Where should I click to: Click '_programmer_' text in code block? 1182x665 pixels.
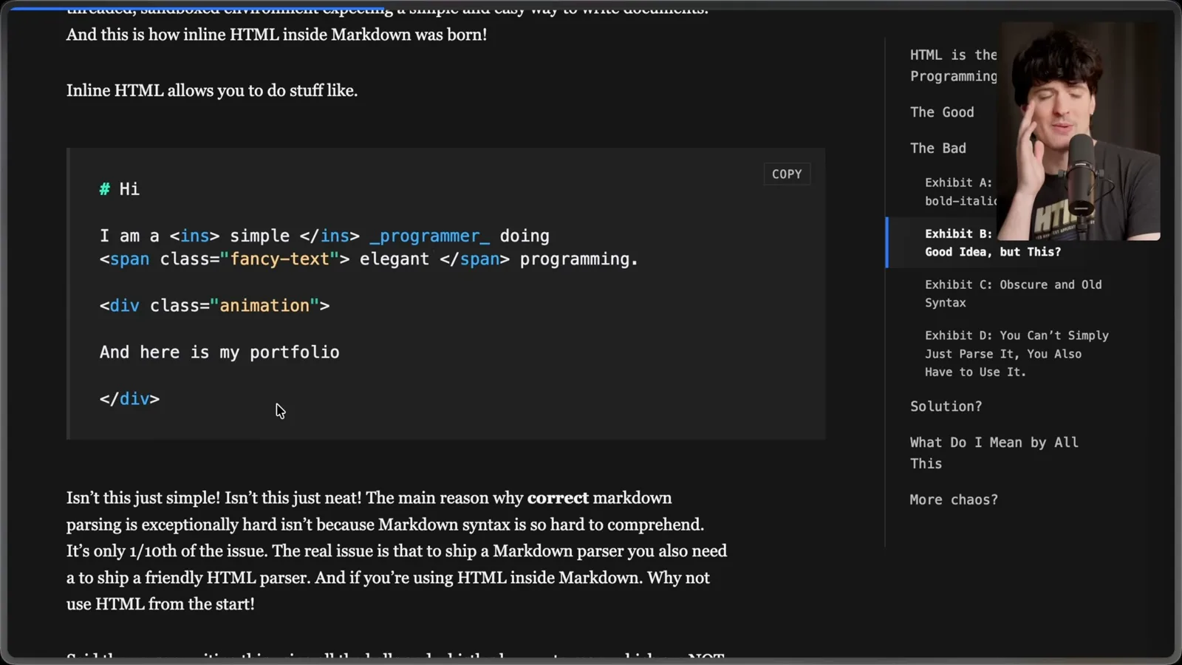[x=429, y=236]
